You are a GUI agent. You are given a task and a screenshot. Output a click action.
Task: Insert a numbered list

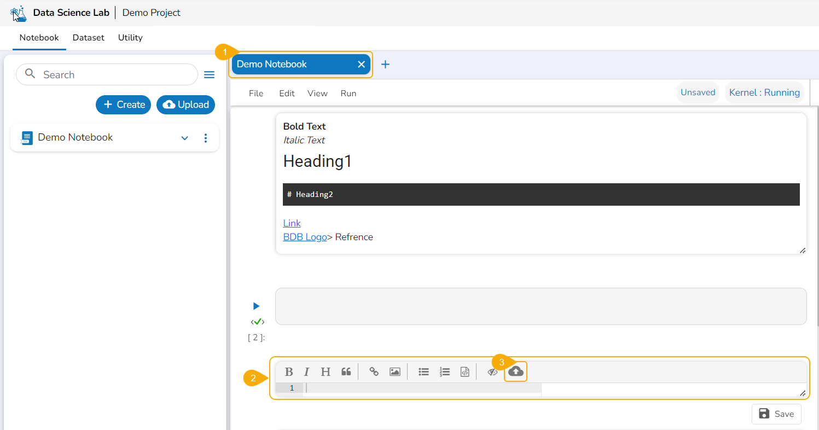[x=445, y=372]
